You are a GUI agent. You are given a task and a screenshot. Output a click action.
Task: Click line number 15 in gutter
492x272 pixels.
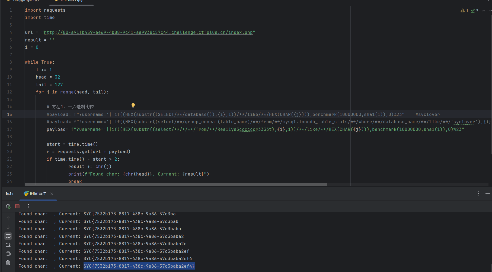coord(9,114)
